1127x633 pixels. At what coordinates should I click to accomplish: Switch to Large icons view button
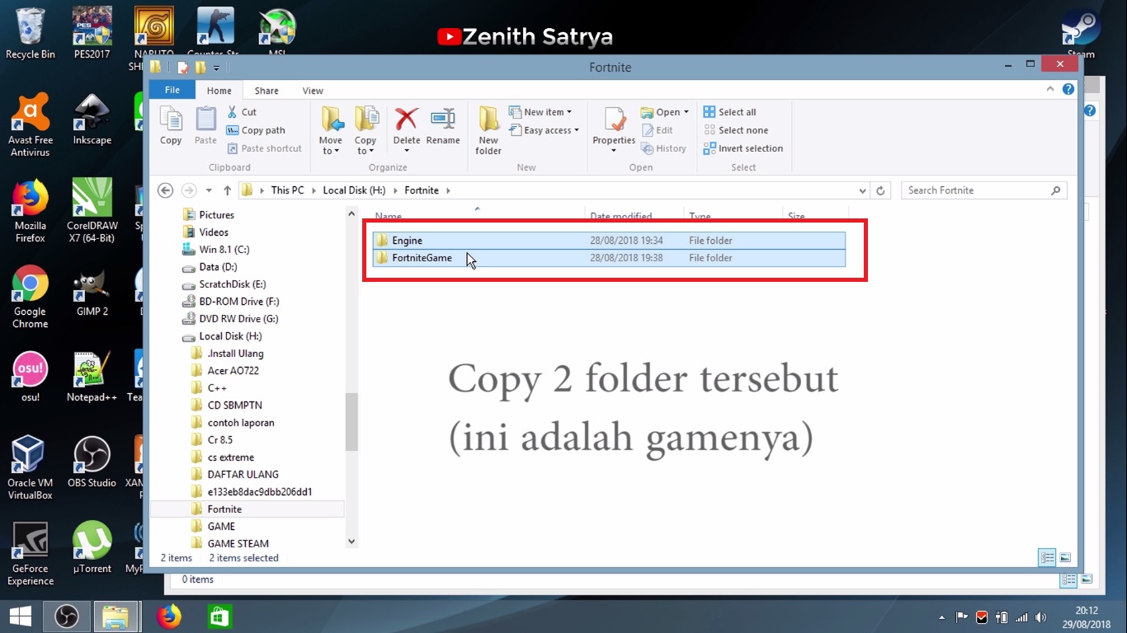point(1065,558)
